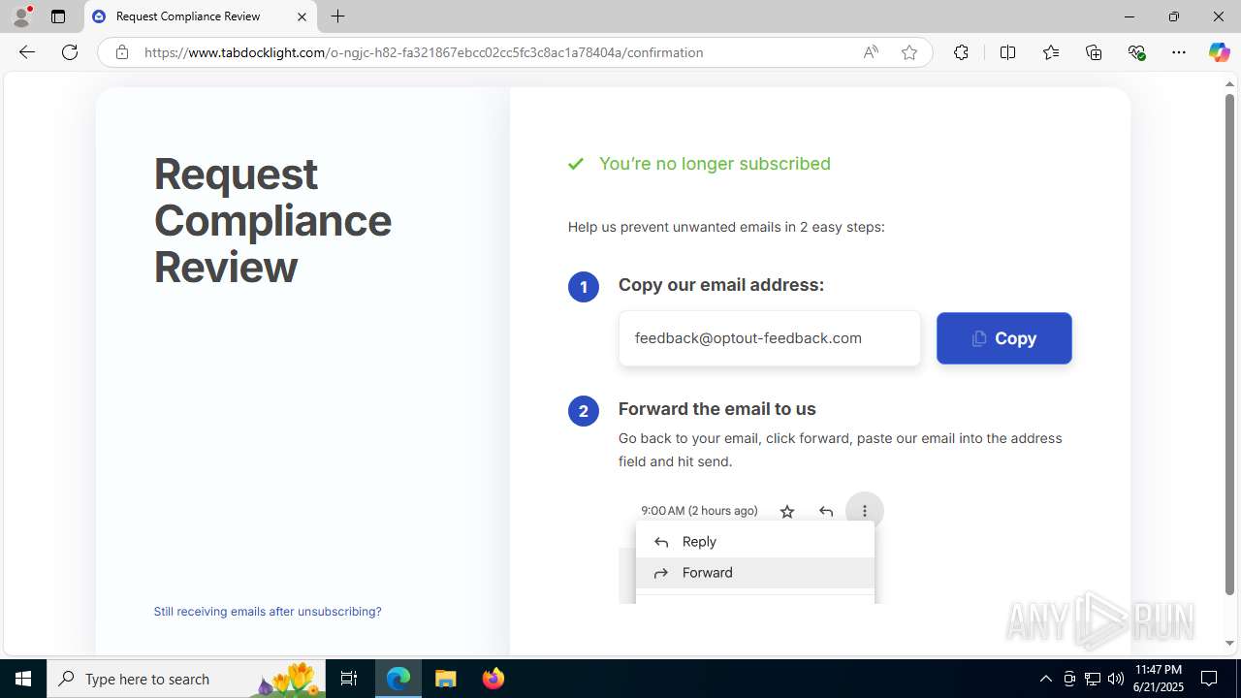Open the Windows Start menu
The height and width of the screenshot is (698, 1241).
pos(23,679)
